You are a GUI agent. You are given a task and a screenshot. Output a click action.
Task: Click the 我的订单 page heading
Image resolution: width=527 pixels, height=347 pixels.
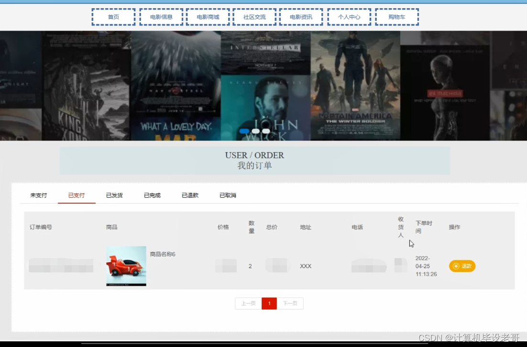click(x=255, y=165)
